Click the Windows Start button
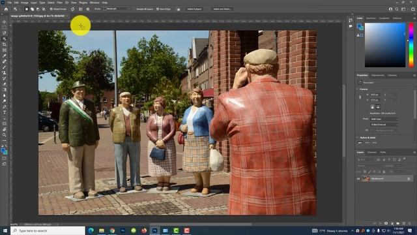 pyautogui.click(x=5, y=230)
